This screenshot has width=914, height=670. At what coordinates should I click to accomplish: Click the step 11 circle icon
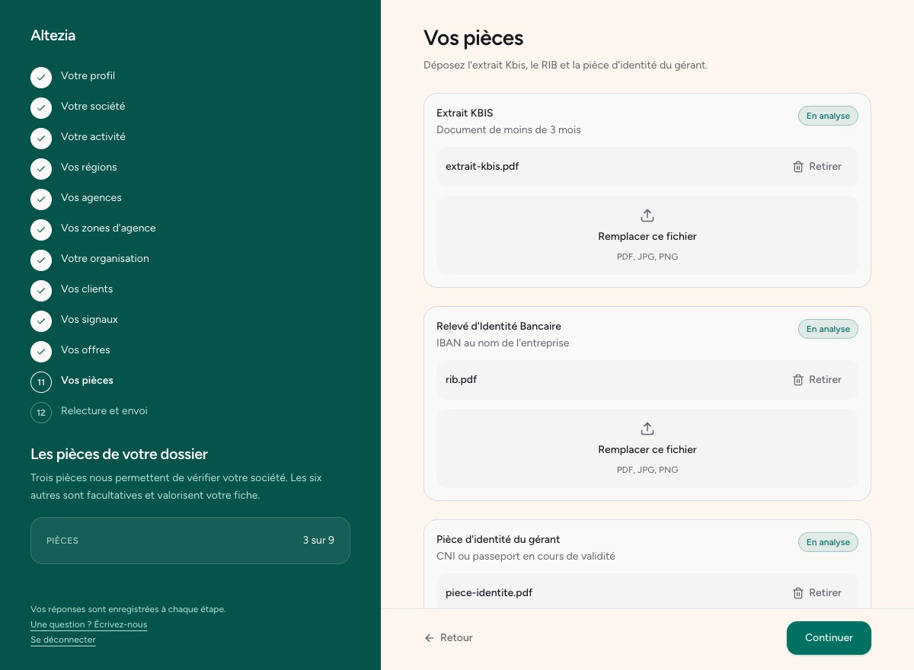(41, 382)
